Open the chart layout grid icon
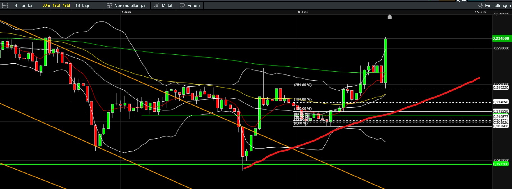512x189 pixels. click(x=5, y=5)
